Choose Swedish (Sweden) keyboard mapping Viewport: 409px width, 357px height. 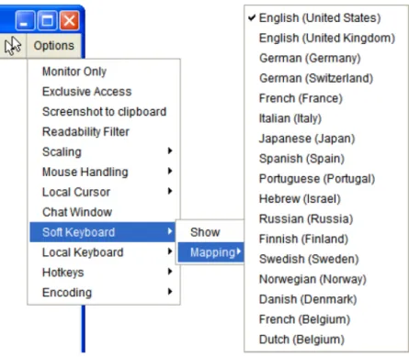point(326,259)
